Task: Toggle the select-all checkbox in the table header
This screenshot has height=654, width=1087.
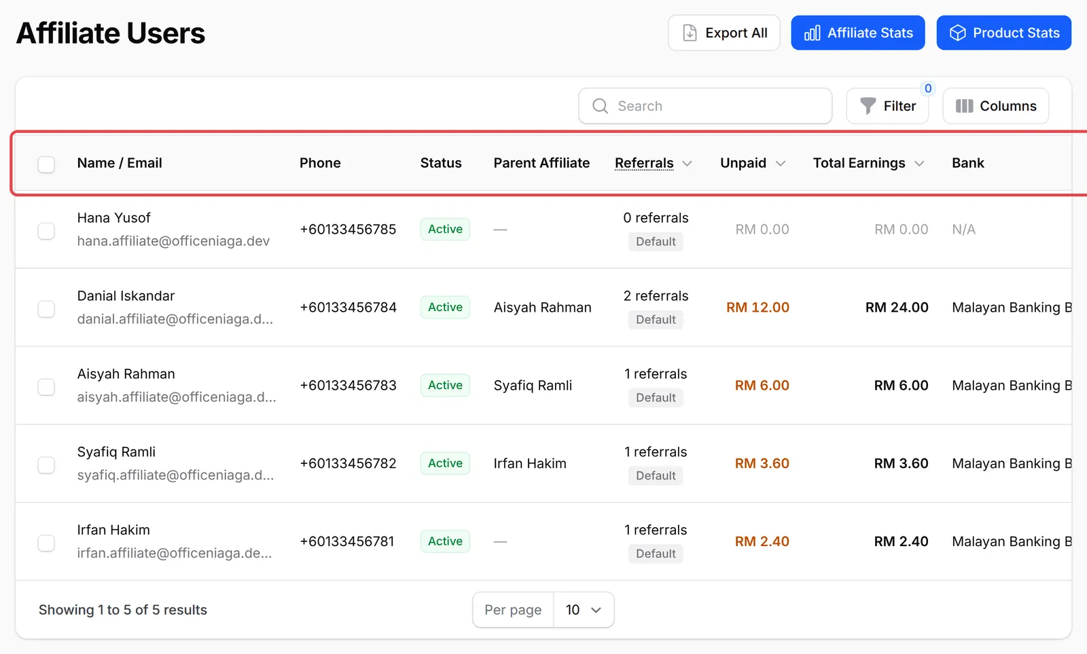Action: coord(46,164)
